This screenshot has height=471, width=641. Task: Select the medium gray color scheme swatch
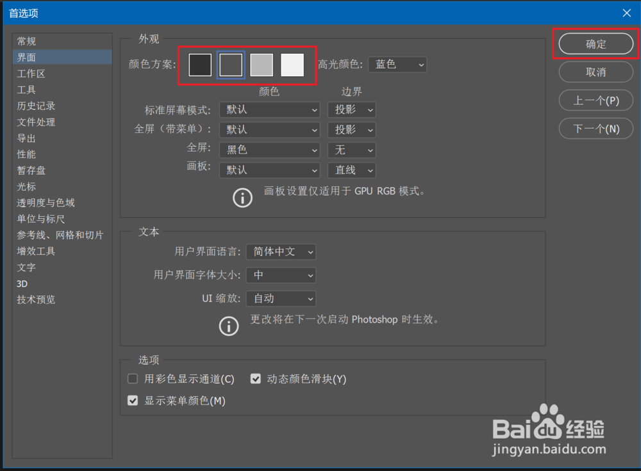point(262,65)
